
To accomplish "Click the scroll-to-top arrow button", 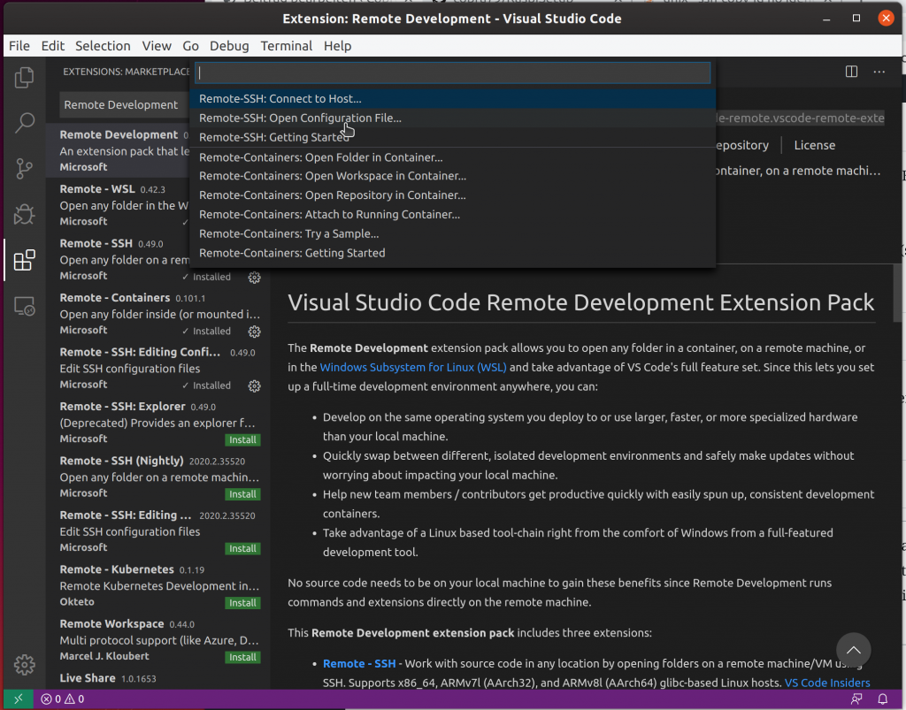I will point(854,650).
